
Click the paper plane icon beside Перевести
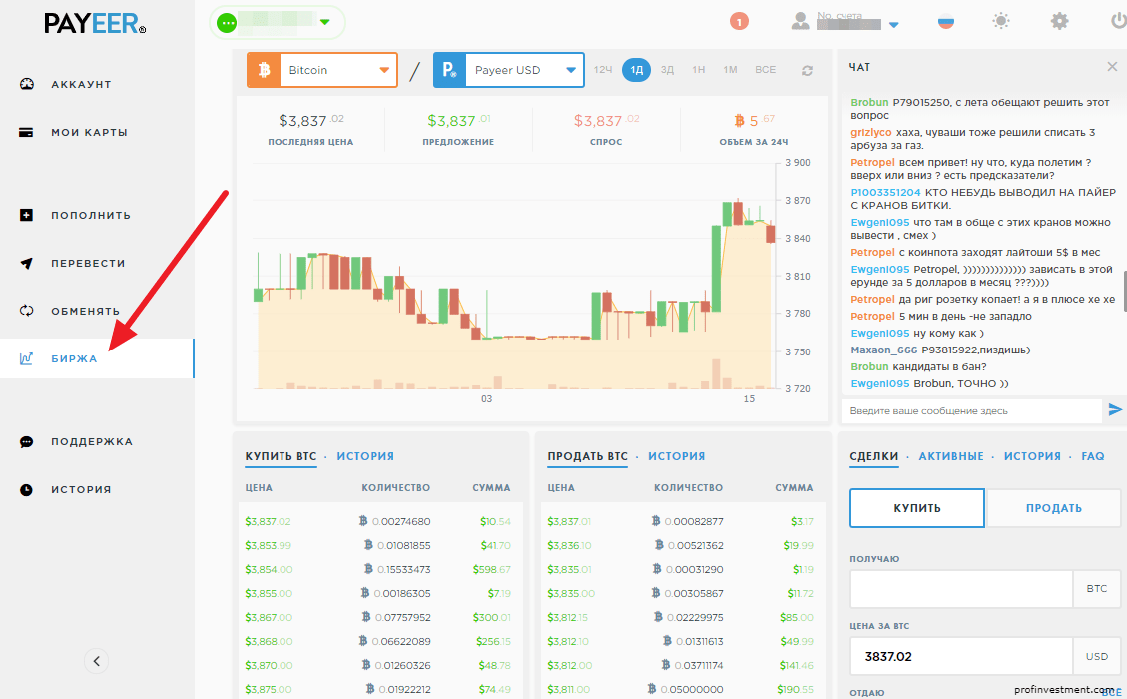[x=27, y=264]
